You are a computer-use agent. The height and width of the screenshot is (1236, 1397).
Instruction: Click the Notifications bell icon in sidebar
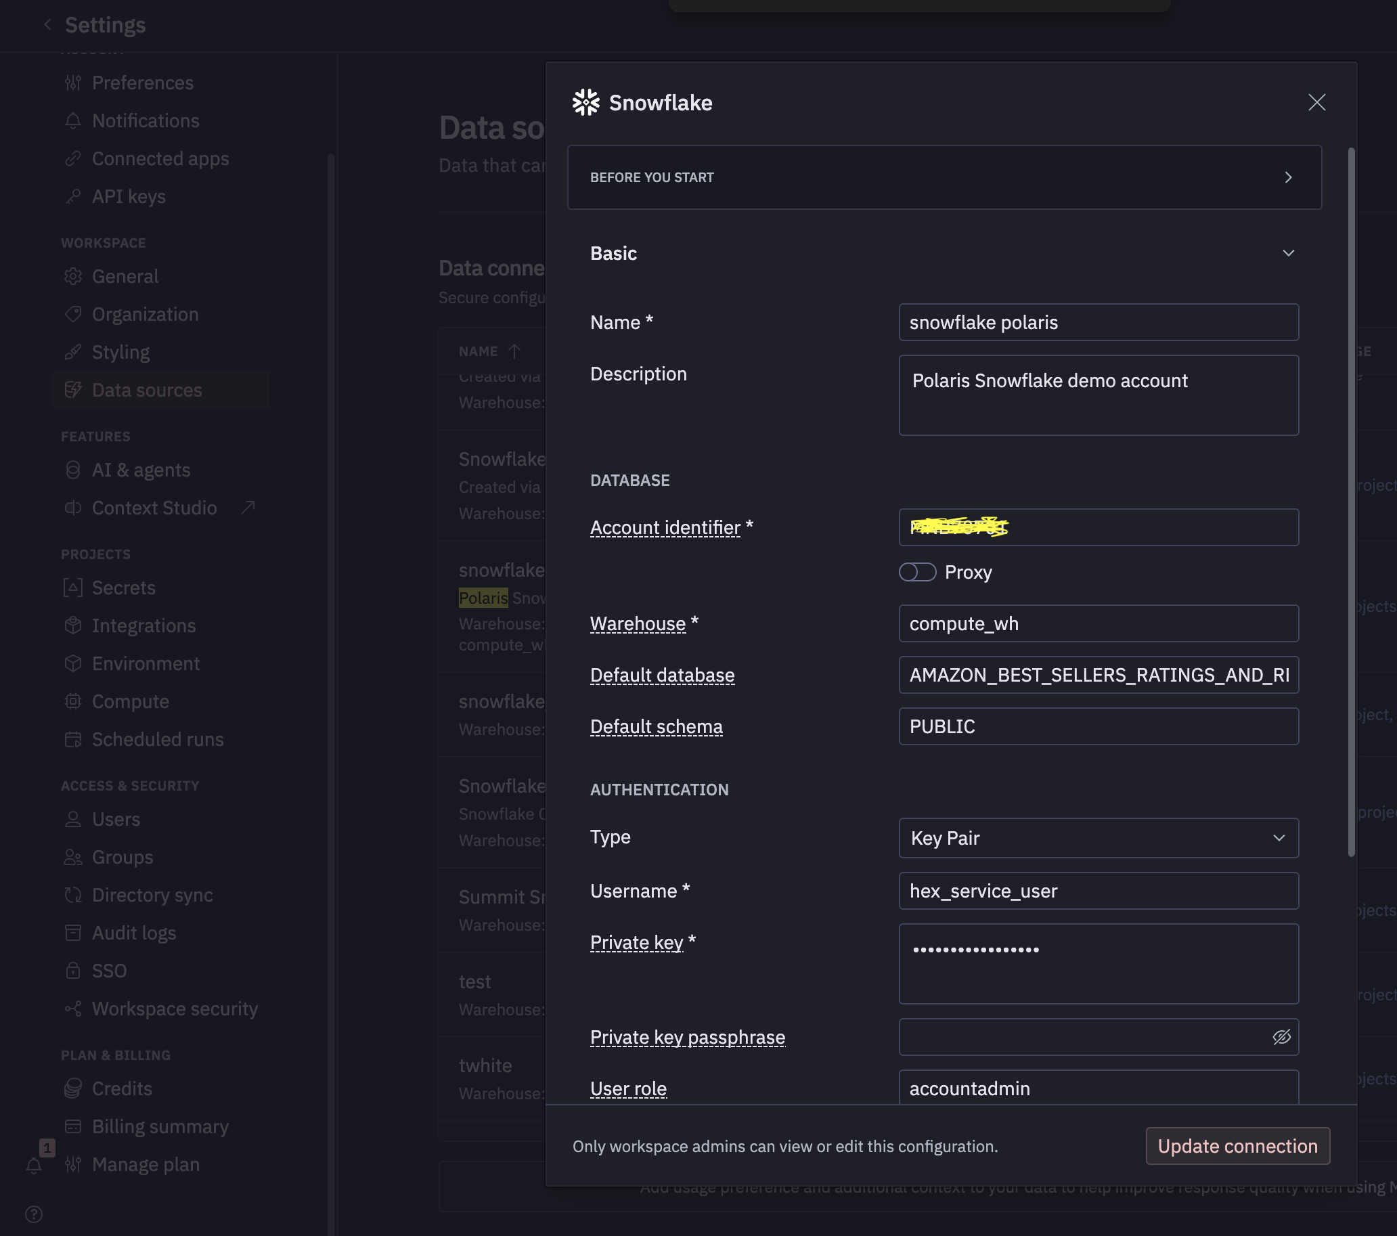(x=73, y=121)
